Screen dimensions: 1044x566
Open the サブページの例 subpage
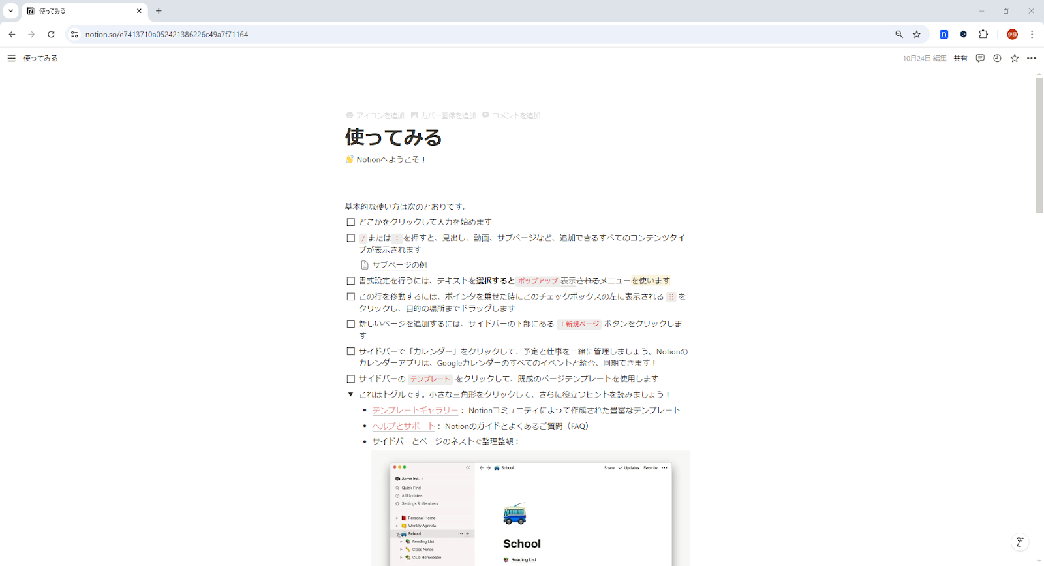394,265
